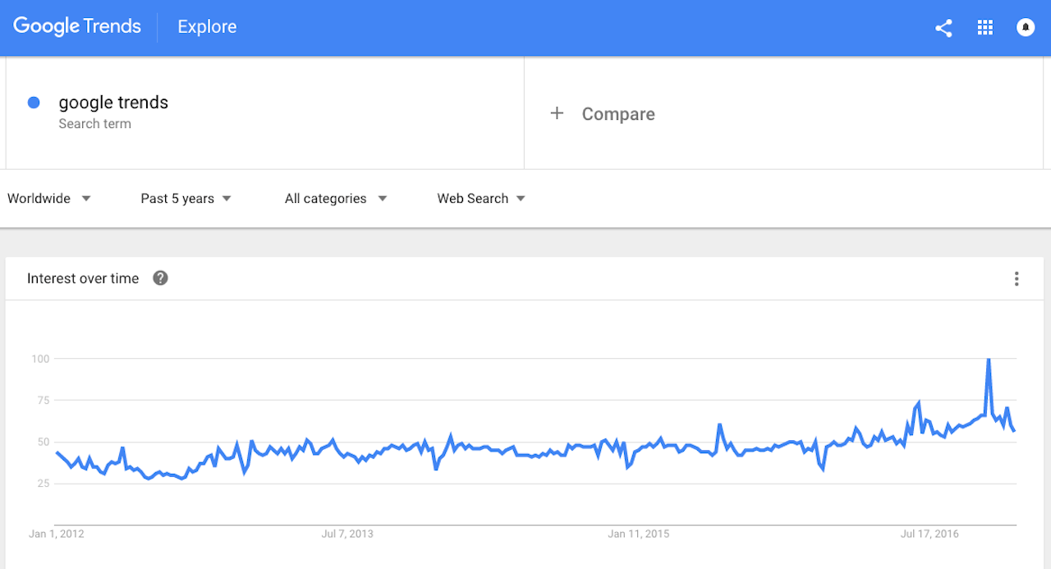Switch search type via Web Search dropdown
This screenshot has width=1051, height=569.
click(481, 198)
